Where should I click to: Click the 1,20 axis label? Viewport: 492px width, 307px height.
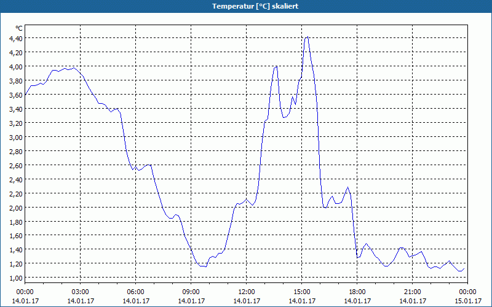point(17,263)
